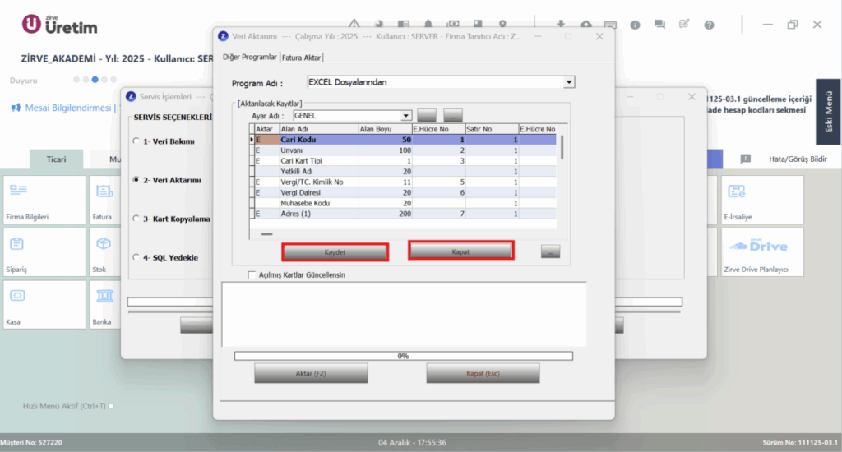Click the help question mark icon

tap(709, 25)
